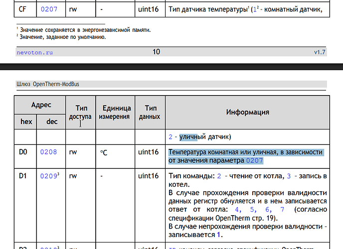Select the page number 10 in footer

tap(156, 52)
